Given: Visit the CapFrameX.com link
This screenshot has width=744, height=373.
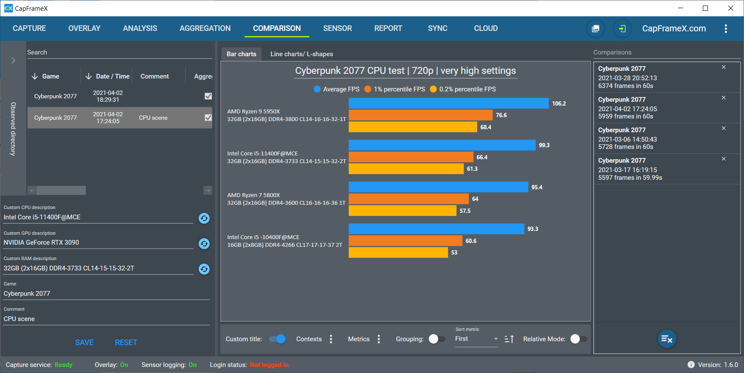Looking at the screenshot, I should (674, 29).
